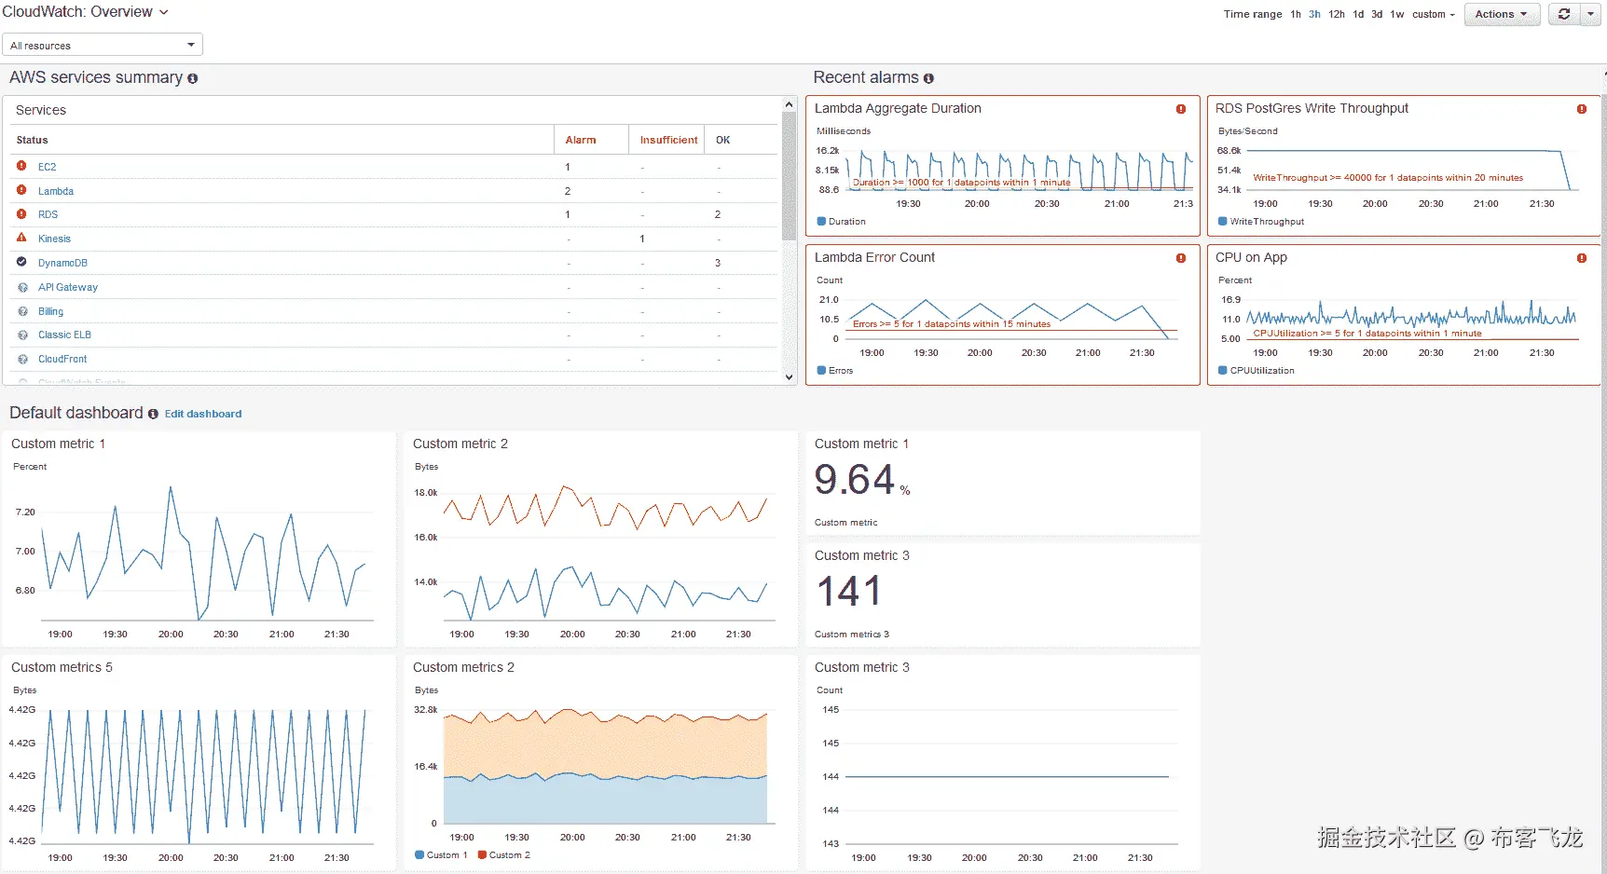Click OK checkmark icon beside DynamoDB
The image size is (1607, 874).
(21, 262)
